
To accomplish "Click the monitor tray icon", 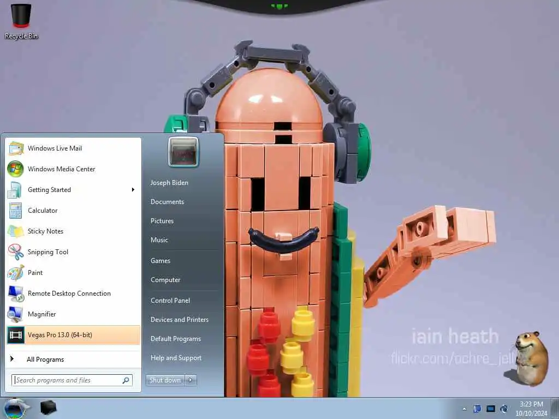I will 491,409.
